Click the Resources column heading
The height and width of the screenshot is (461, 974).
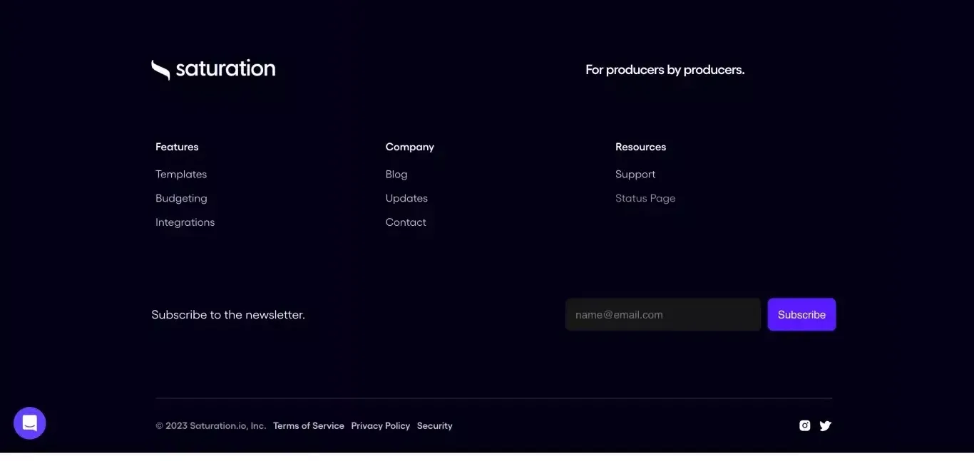tap(640, 147)
